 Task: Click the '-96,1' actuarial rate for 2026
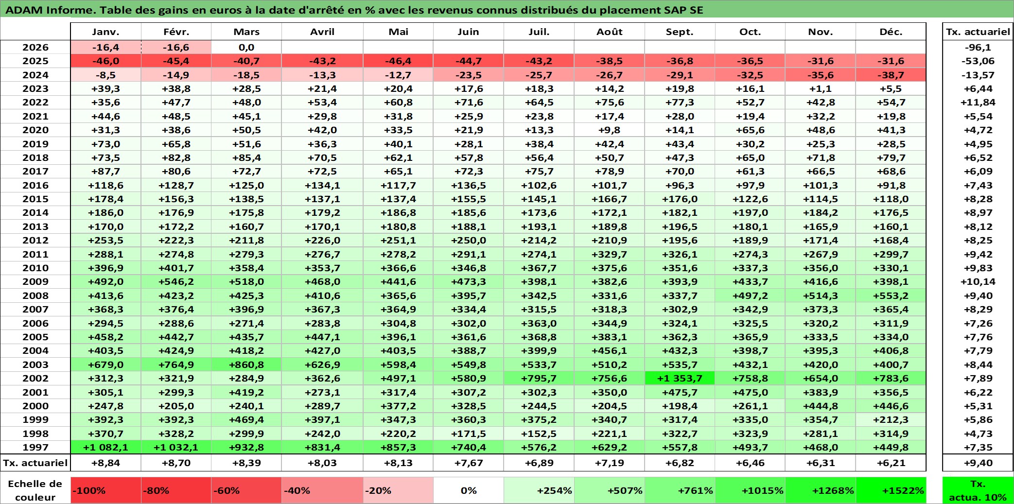(x=978, y=47)
